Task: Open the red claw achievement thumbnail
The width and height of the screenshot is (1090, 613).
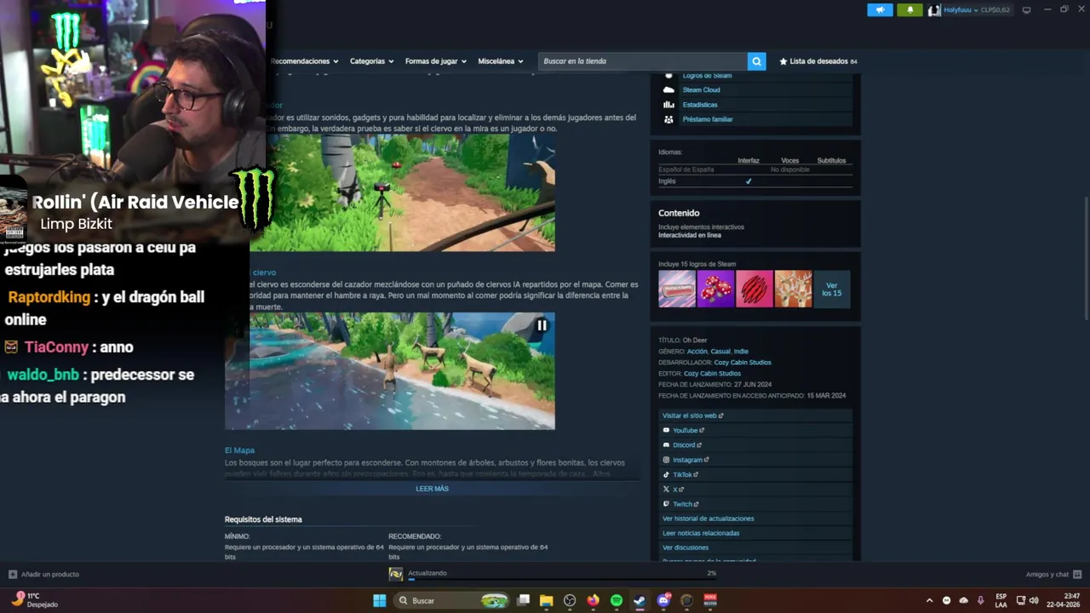Action: point(754,289)
